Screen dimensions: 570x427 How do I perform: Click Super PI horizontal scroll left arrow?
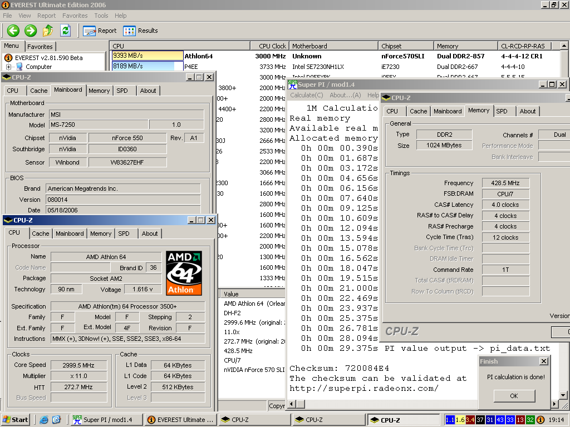pos(292,404)
